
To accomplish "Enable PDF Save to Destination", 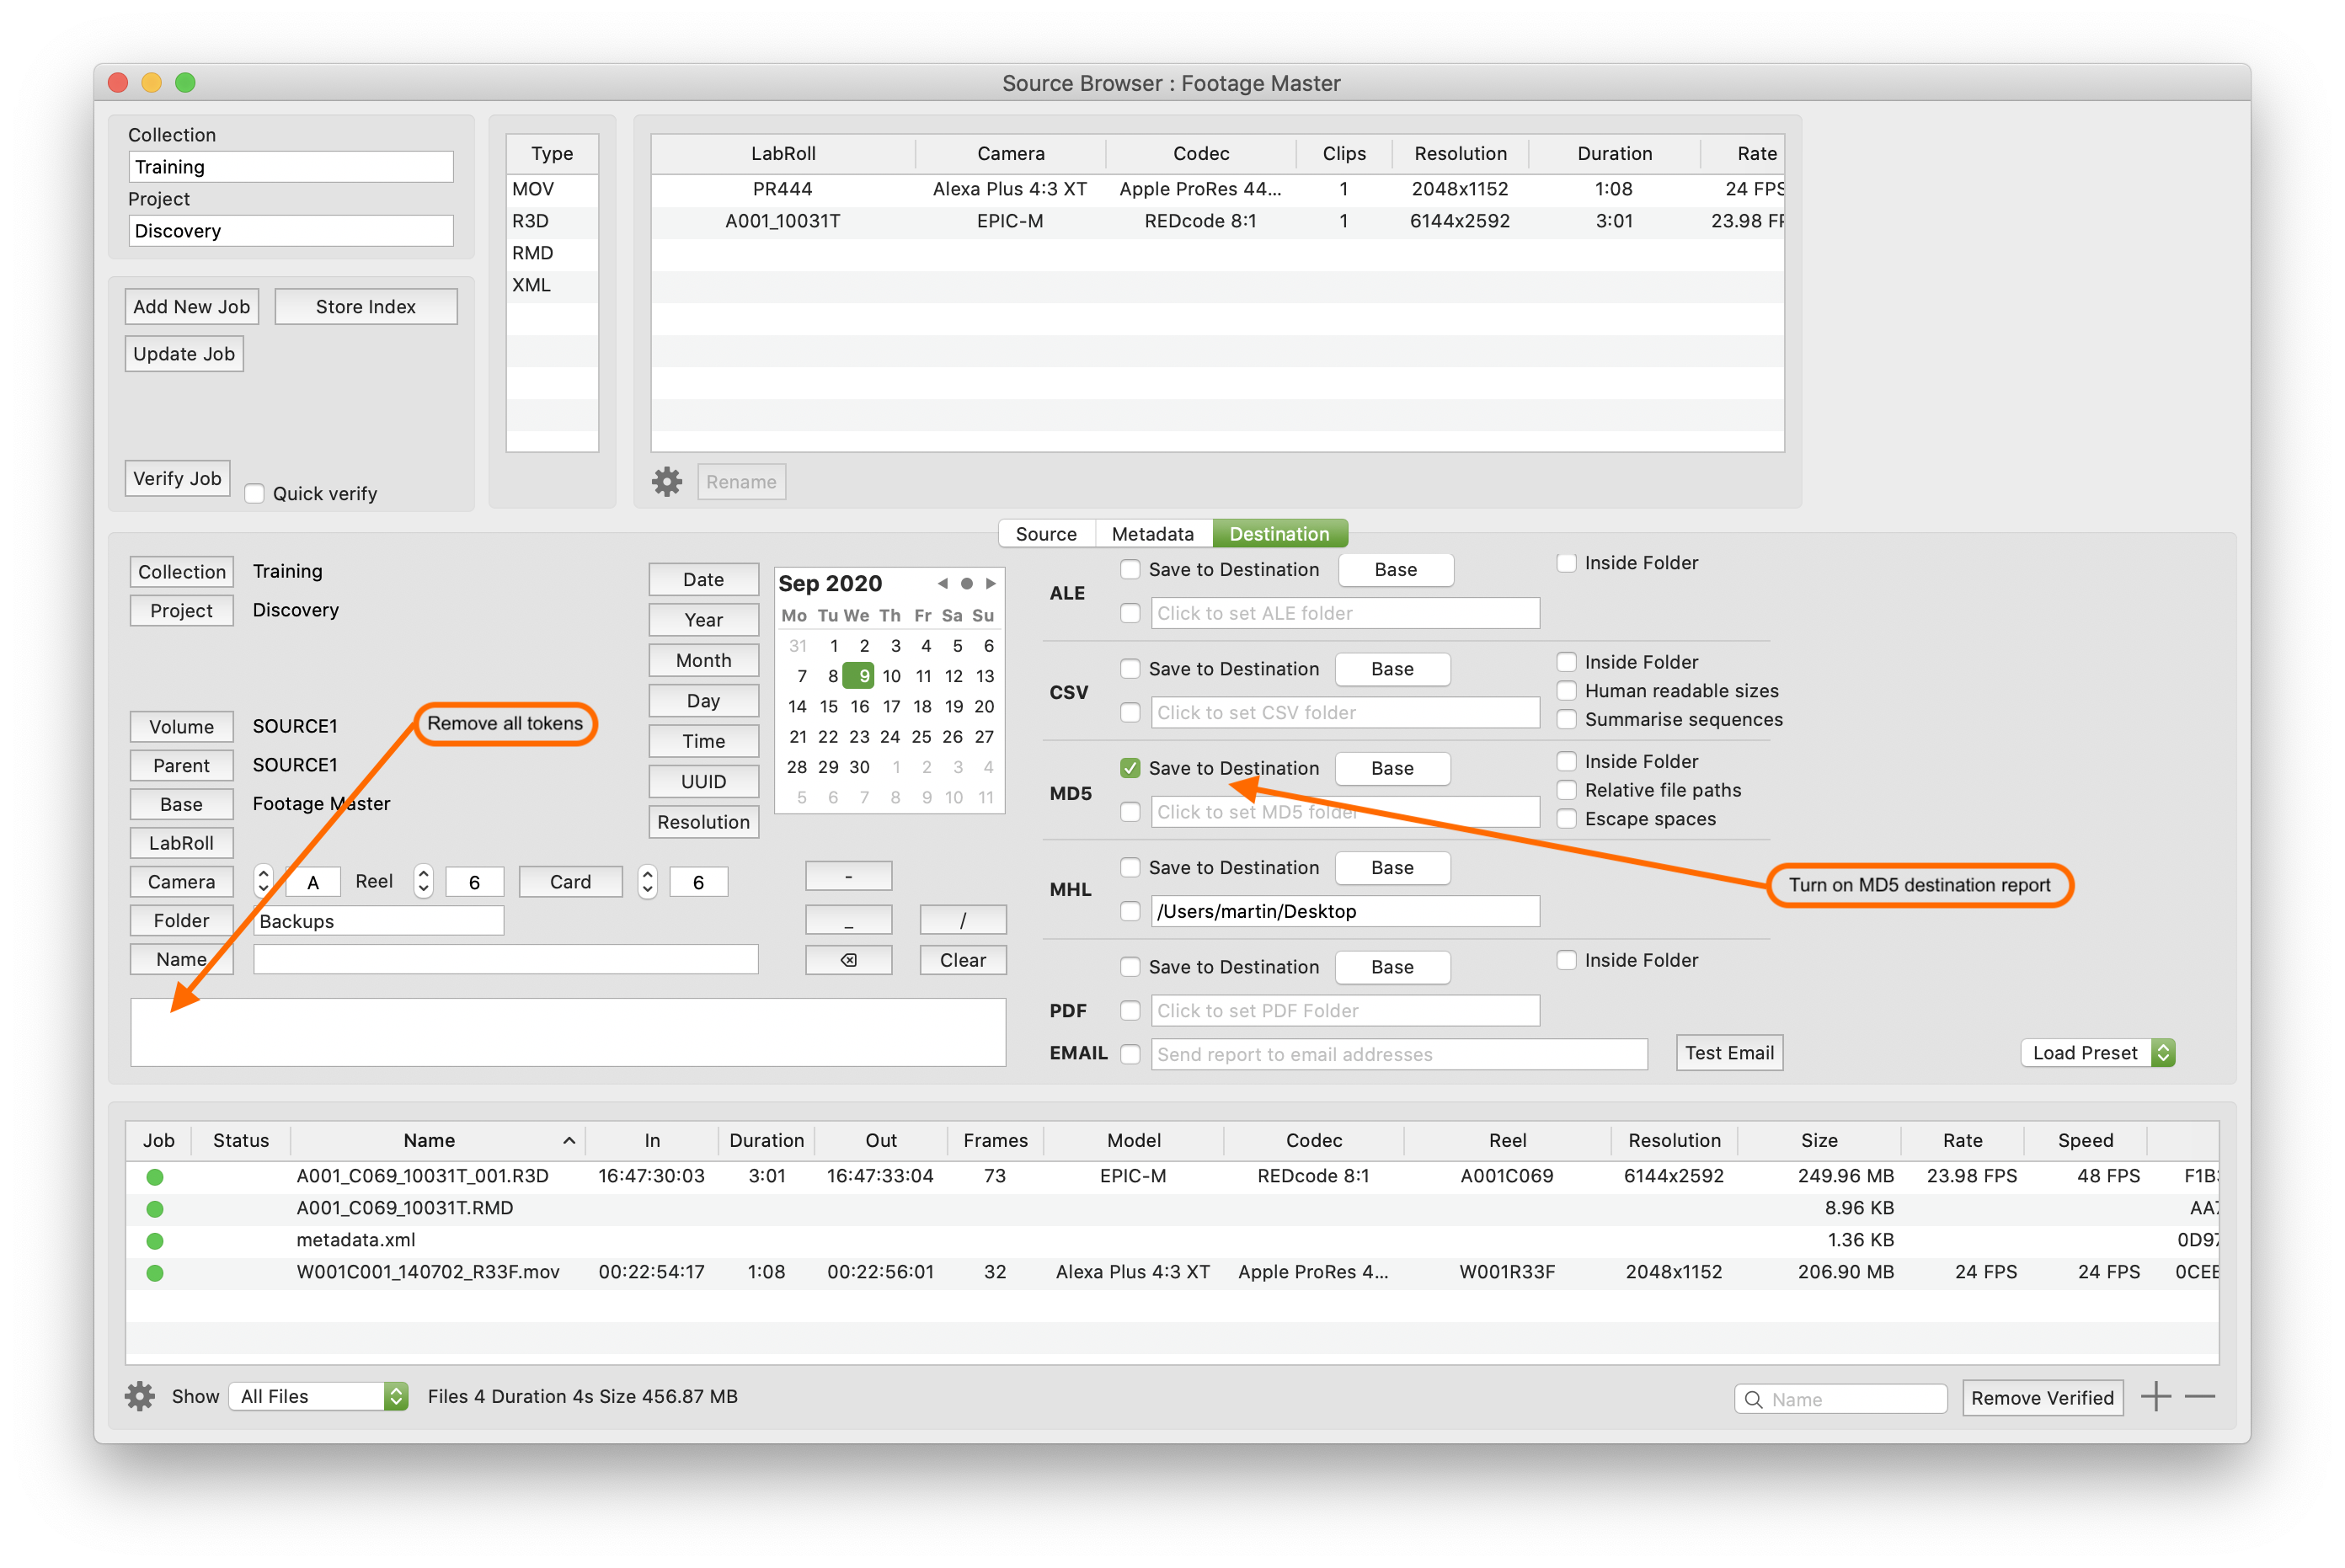I will 1130,967.
